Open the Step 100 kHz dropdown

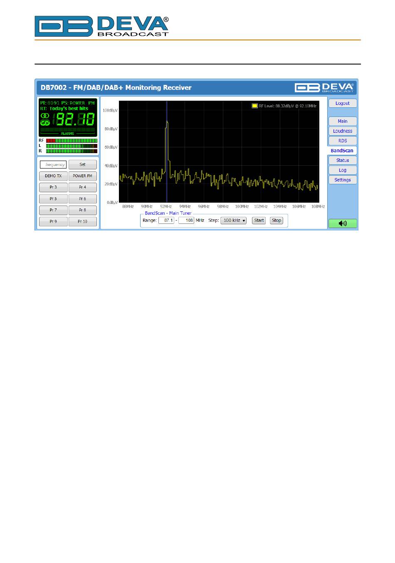[234, 221]
